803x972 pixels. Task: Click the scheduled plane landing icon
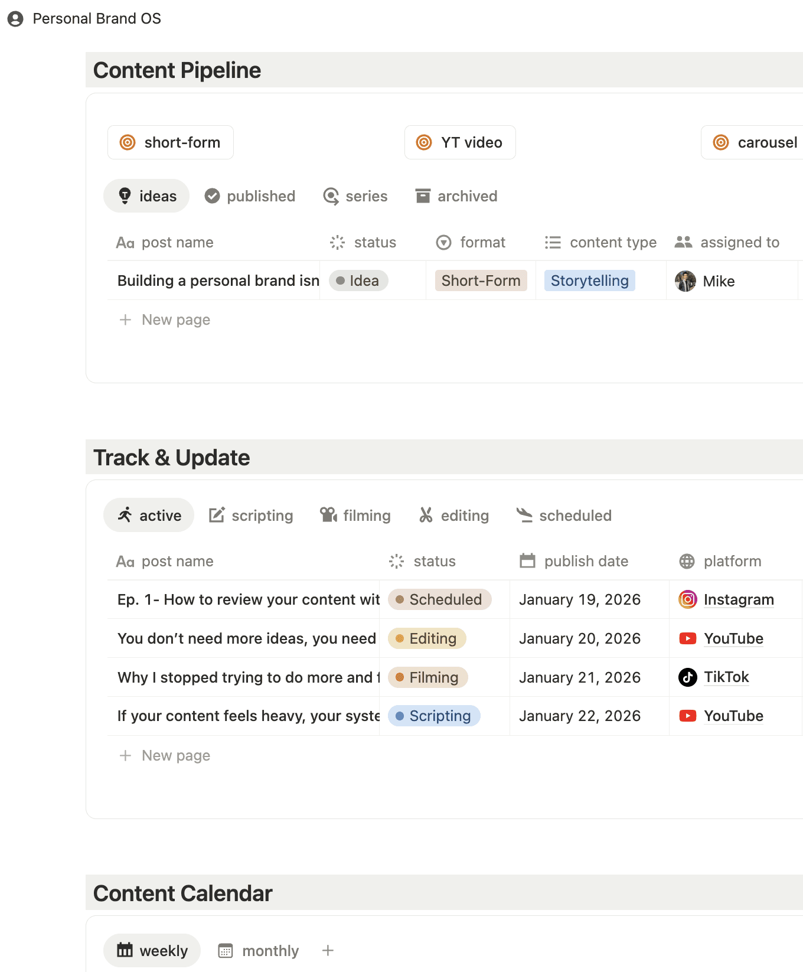click(524, 515)
